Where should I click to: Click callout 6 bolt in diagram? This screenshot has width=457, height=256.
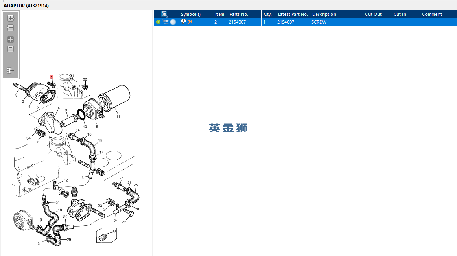click(x=16, y=96)
